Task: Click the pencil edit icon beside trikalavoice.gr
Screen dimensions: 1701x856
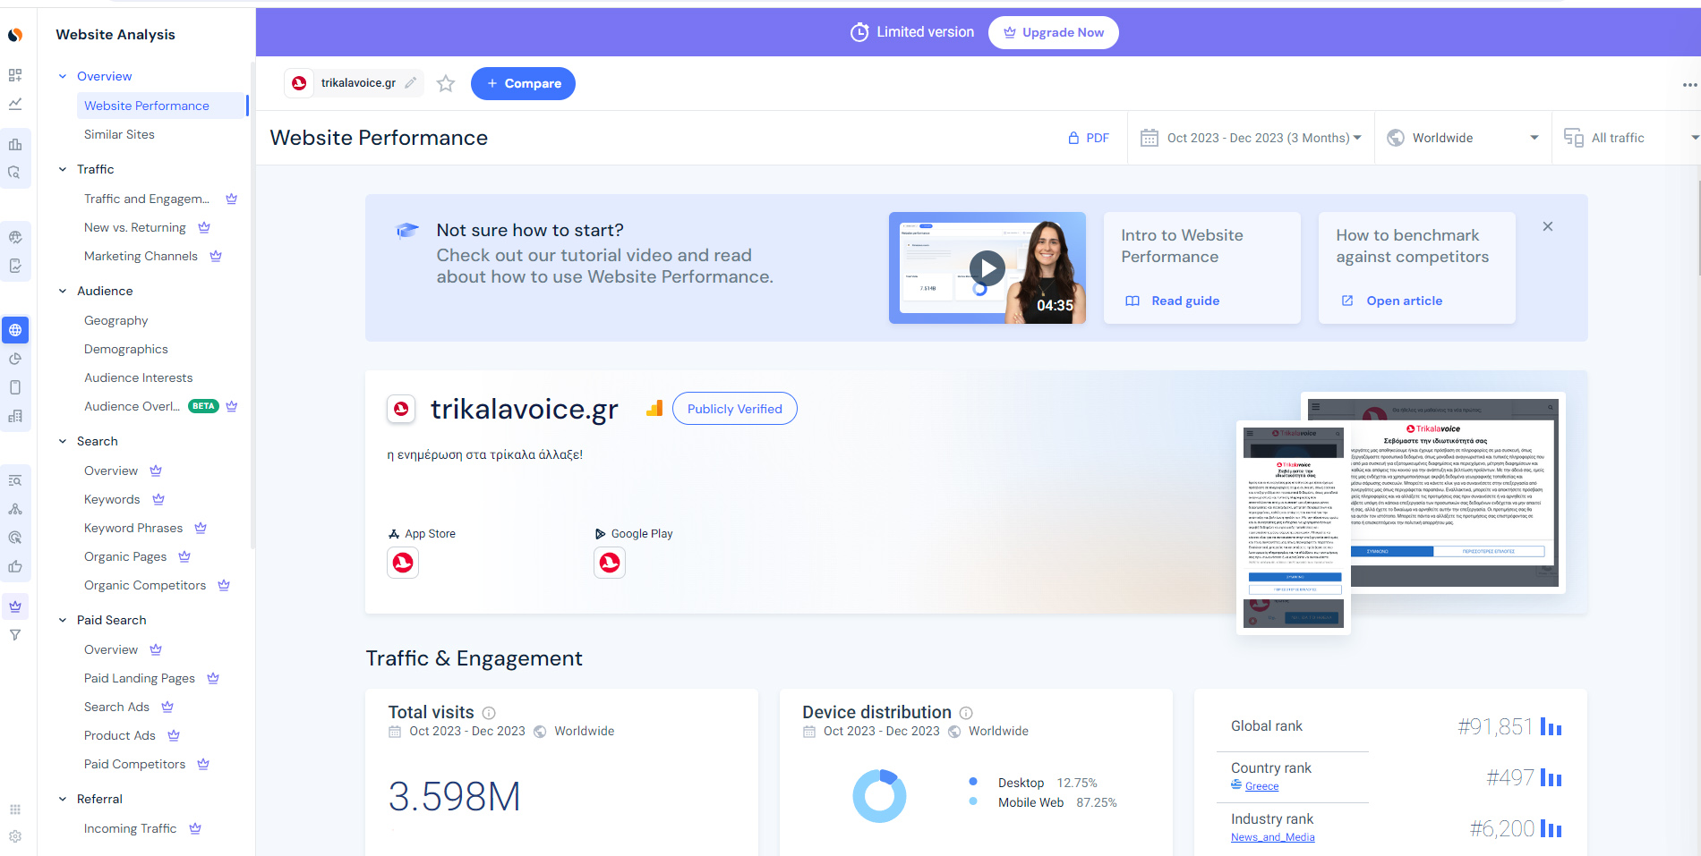Action: (x=411, y=83)
